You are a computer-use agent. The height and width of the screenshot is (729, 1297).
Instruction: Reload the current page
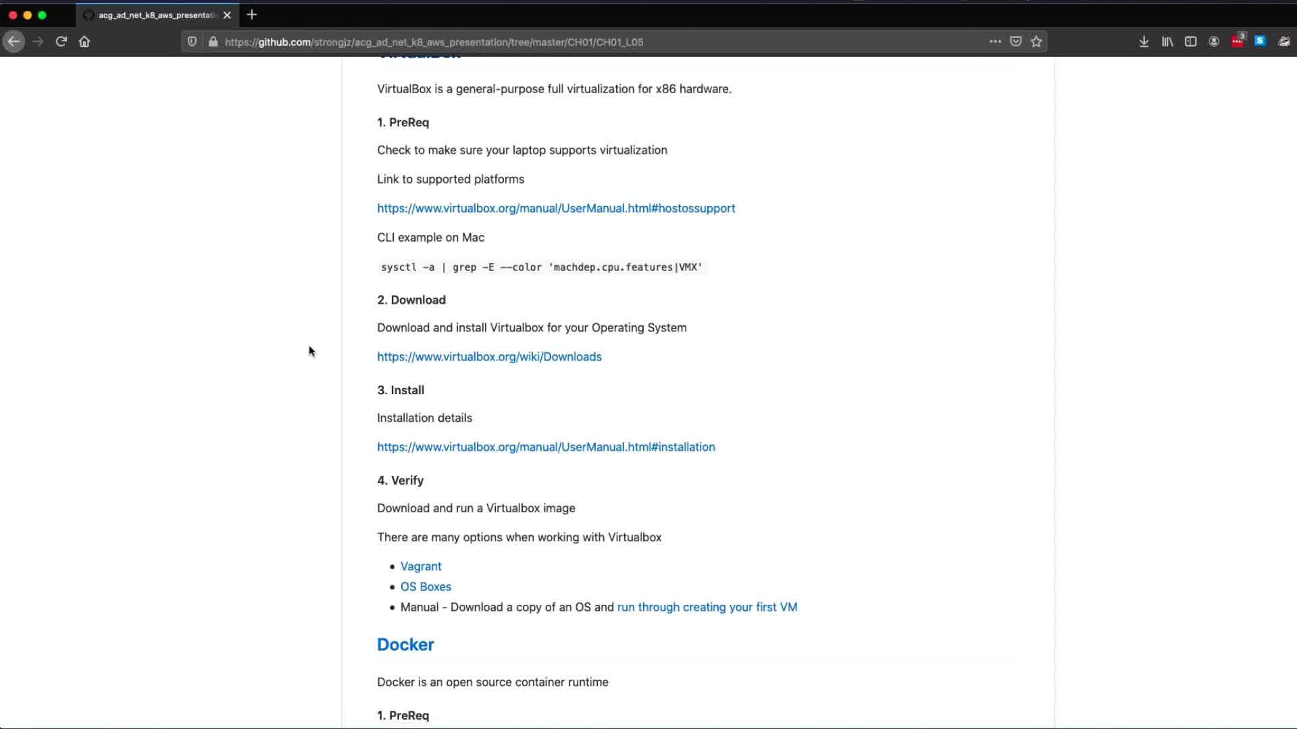tap(61, 42)
